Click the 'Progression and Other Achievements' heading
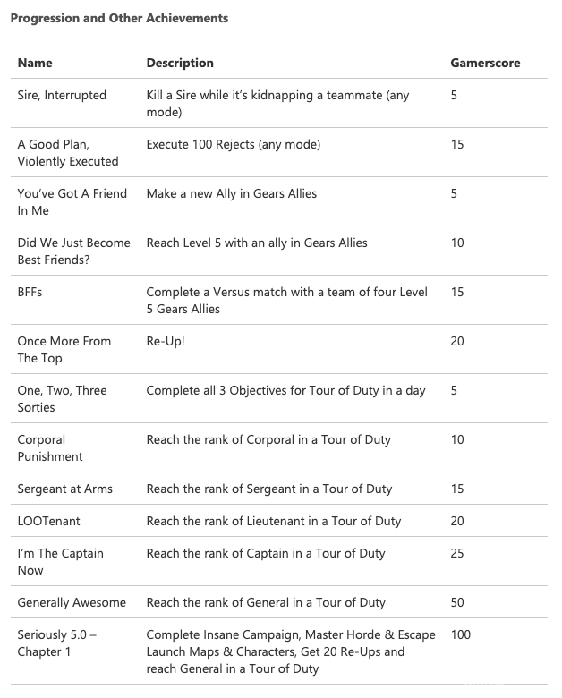 (x=119, y=18)
